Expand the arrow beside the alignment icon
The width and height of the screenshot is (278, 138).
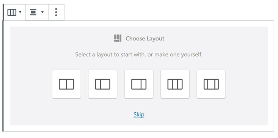42,12
